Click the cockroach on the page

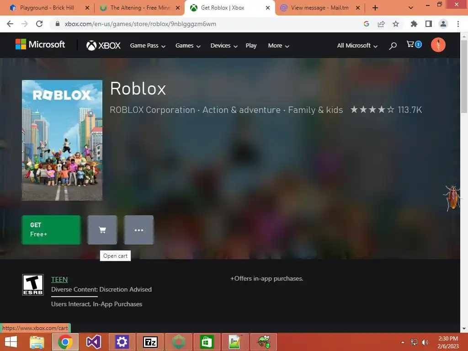(452, 198)
